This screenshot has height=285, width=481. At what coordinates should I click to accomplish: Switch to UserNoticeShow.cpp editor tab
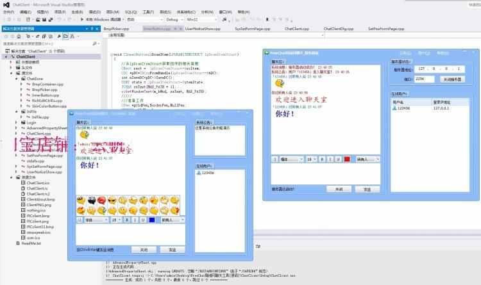(203, 29)
